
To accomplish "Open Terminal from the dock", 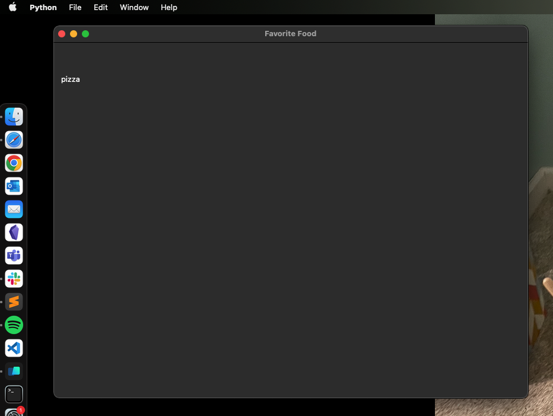I will pyautogui.click(x=14, y=394).
